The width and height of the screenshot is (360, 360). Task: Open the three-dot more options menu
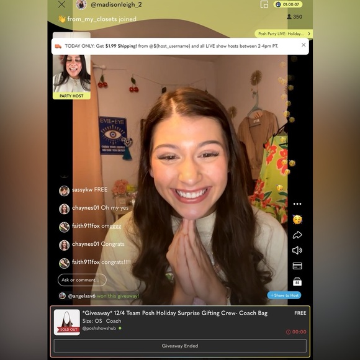pyautogui.click(x=297, y=204)
